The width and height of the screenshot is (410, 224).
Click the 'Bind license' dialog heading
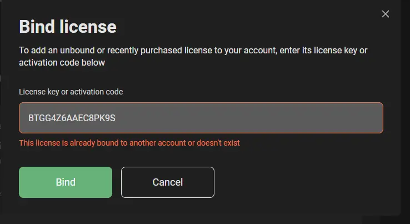click(x=67, y=27)
